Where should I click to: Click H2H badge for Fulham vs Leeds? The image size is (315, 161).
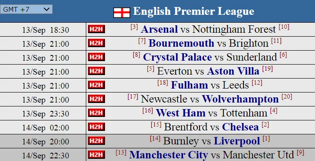pos(96,85)
